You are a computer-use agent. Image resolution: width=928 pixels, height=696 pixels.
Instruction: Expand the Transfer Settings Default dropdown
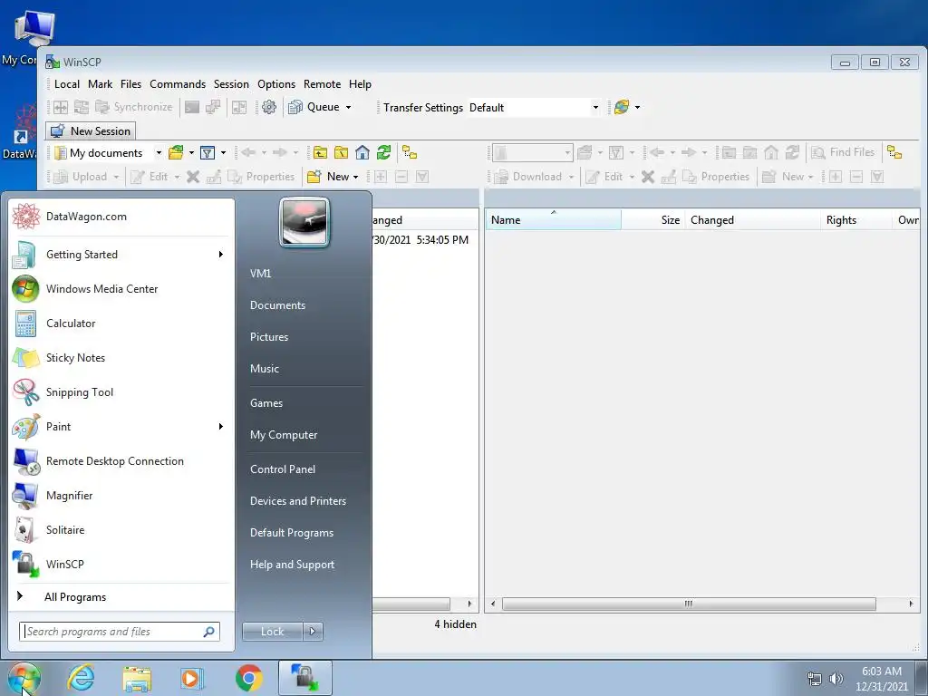[595, 107]
